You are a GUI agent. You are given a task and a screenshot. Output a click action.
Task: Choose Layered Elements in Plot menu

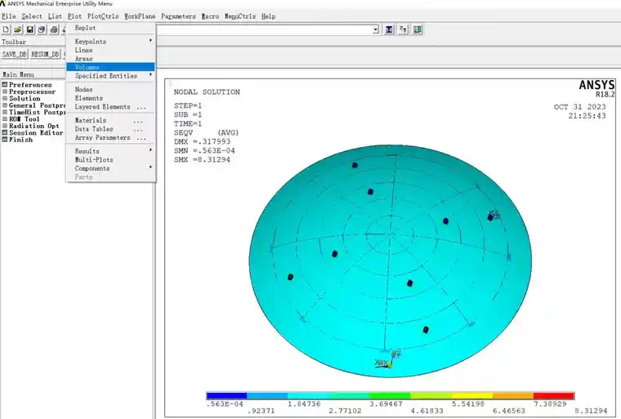[x=110, y=106]
